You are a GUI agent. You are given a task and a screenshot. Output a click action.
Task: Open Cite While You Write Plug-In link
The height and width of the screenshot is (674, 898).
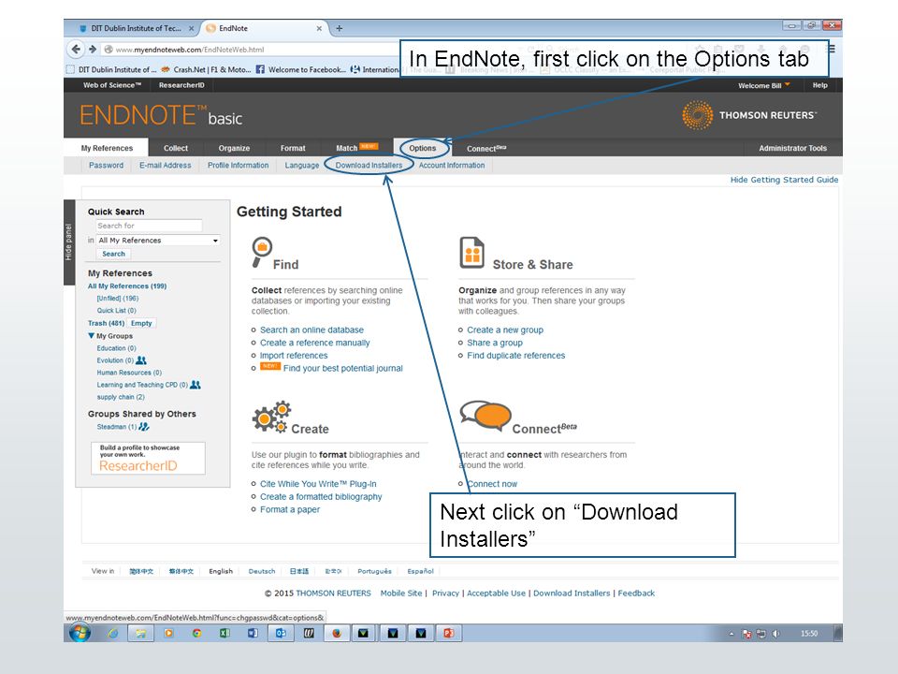coord(318,484)
